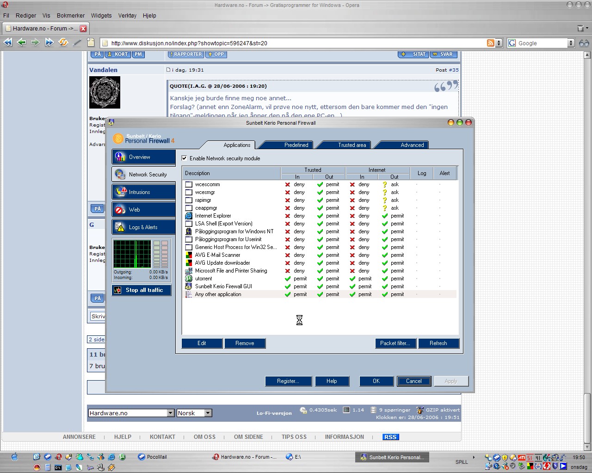Click the Opera address bar
This screenshot has width=592, height=473.
[296, 43]
